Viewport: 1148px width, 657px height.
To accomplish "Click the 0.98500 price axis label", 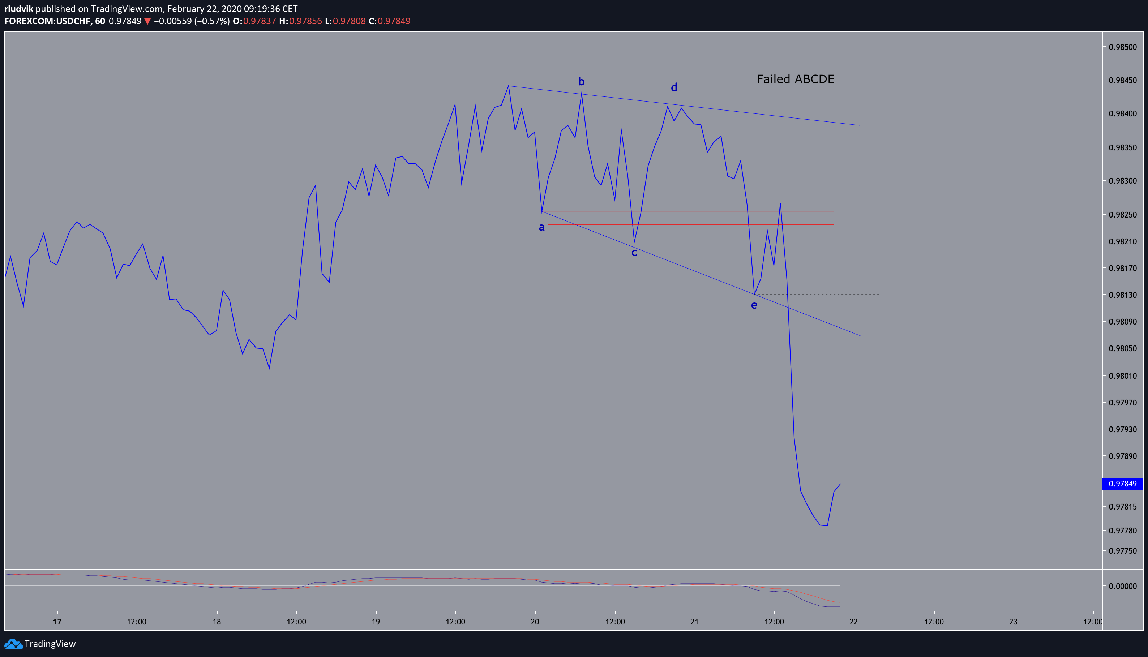I will (x=1122, y=47).
